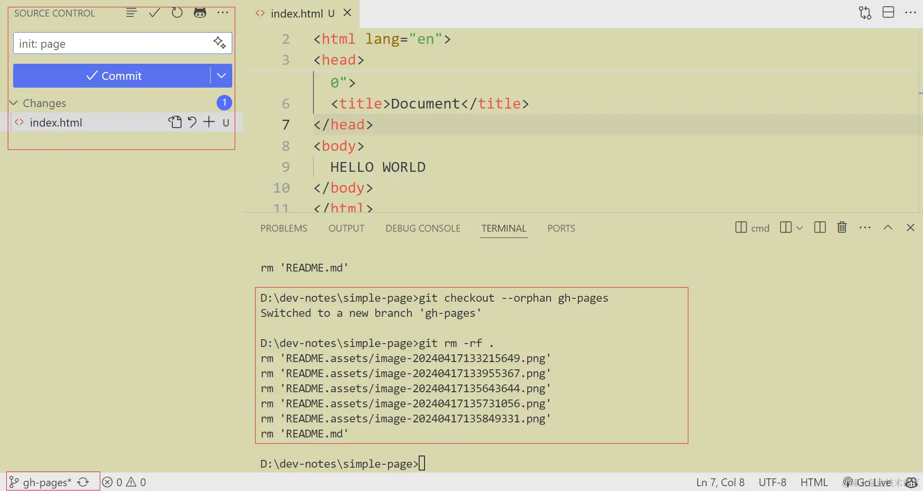
Task: Open errors and warnings count in status bar
Action: tap(124, 482)
